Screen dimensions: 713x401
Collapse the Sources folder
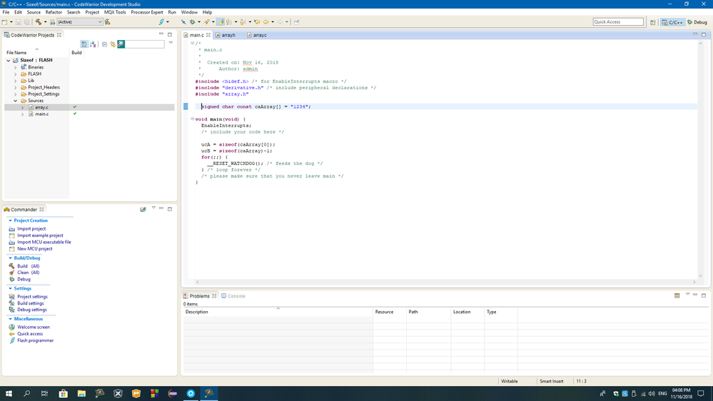16,101
